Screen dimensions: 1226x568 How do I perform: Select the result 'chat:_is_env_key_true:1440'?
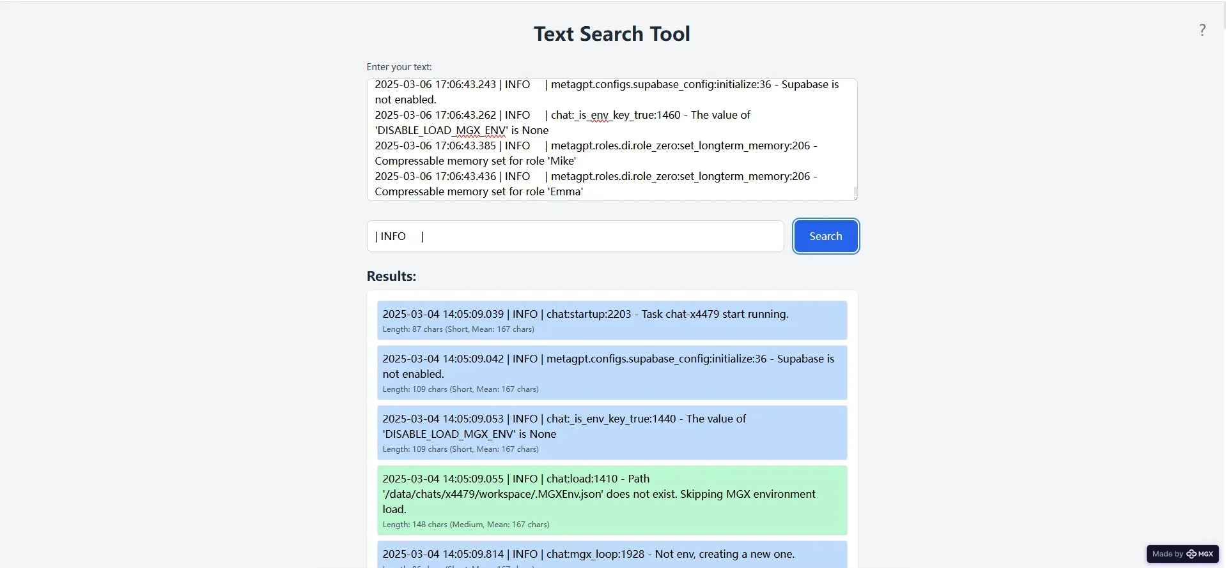(612, 433)
